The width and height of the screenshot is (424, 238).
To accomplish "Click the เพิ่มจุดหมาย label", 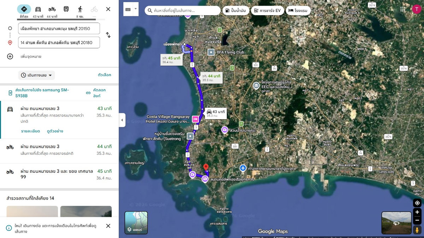I will 31,56.
